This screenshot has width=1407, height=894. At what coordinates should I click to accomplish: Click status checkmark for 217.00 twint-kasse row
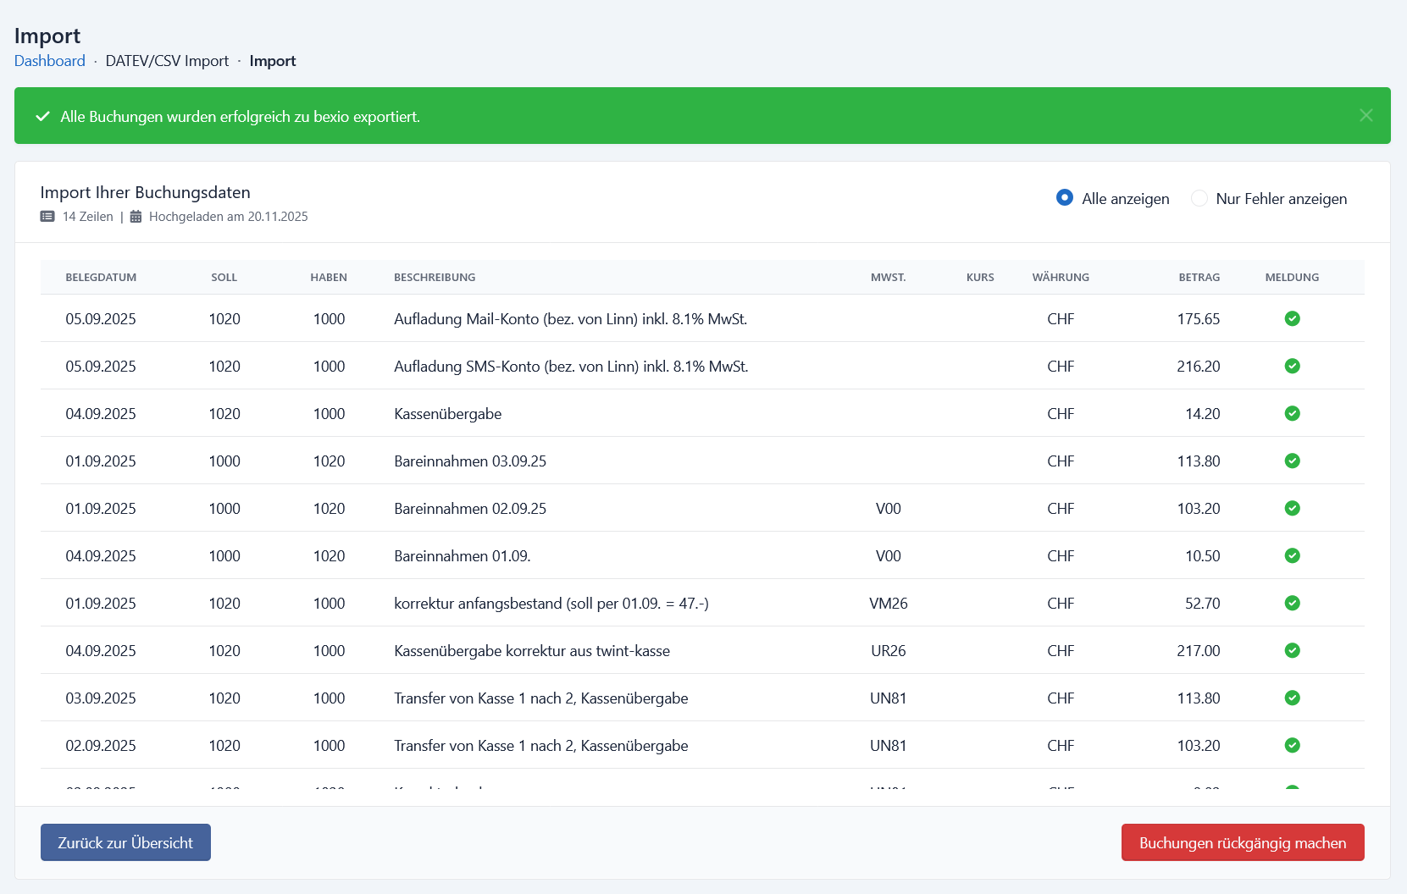(x=1292, y=650)
